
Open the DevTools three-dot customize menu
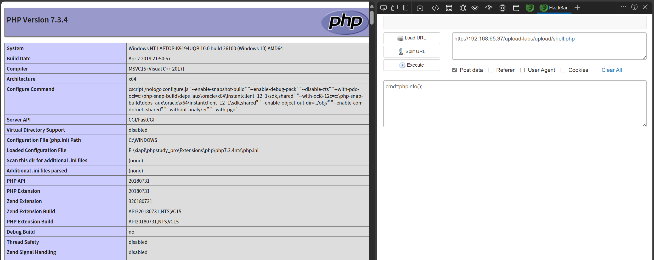[623, 7]
